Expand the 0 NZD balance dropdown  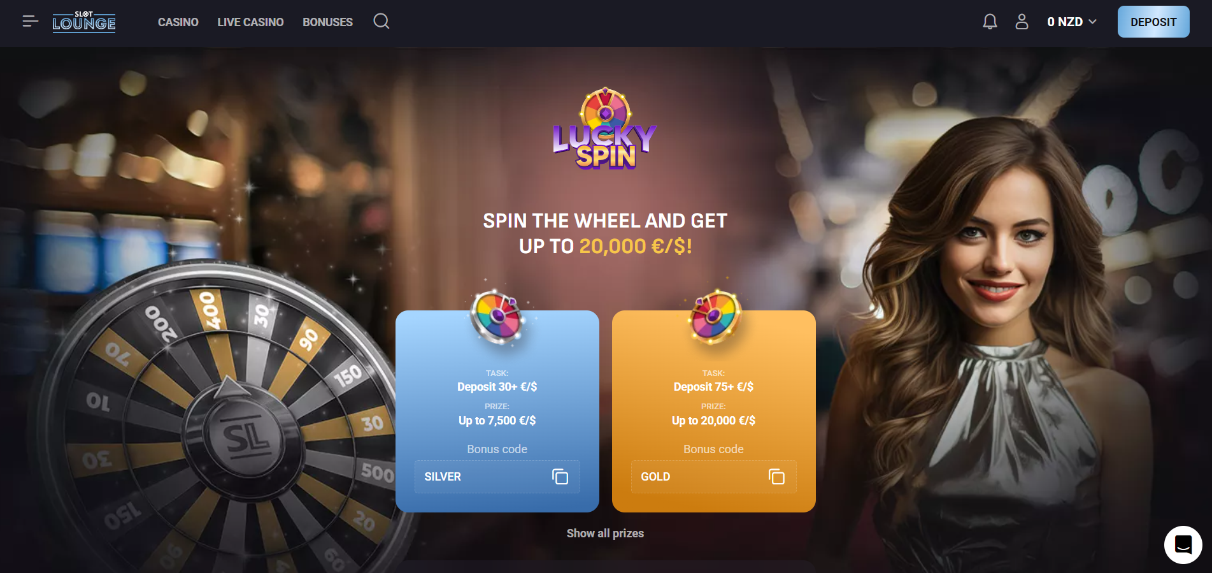pos(1072,22)
